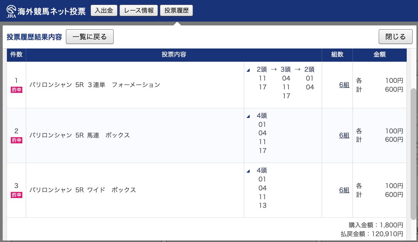
Task: Open the レース情報 menu
Action: 139,10
